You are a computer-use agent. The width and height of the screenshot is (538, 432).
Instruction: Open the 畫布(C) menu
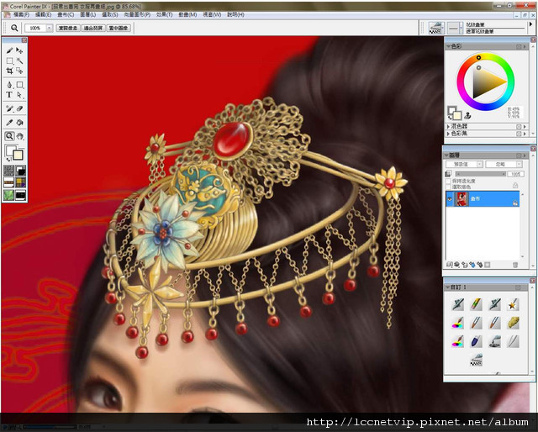[x=66, y=15]
